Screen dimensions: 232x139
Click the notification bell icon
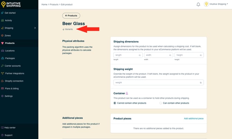pyautogui.click(x=198, y=4)
